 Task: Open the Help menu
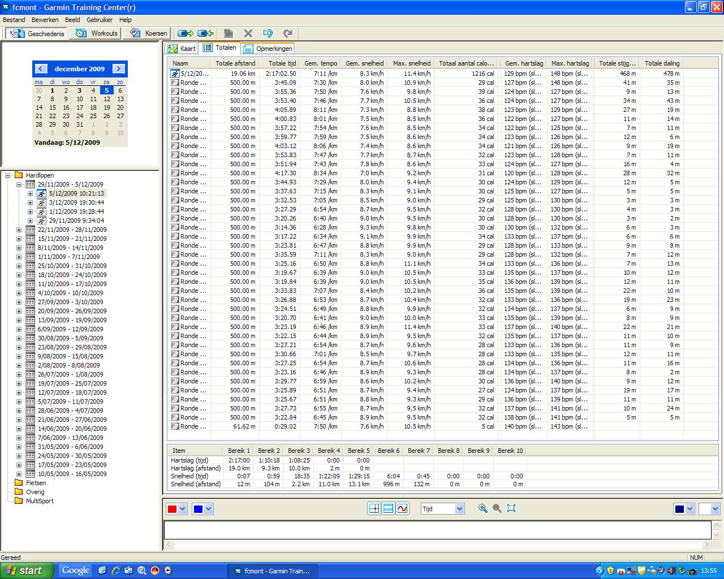tap(125, 20)
